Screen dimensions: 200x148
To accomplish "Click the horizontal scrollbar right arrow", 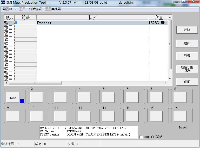I will pyautogui.click(x=165, y=83).
